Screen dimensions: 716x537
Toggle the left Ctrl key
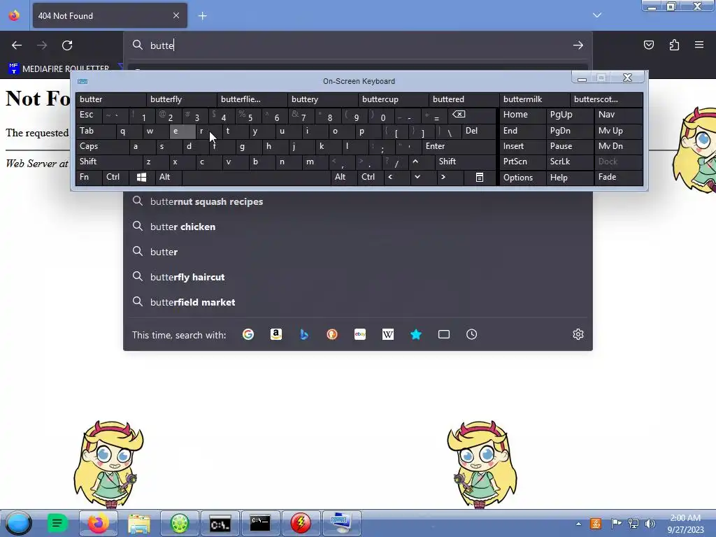115,177
